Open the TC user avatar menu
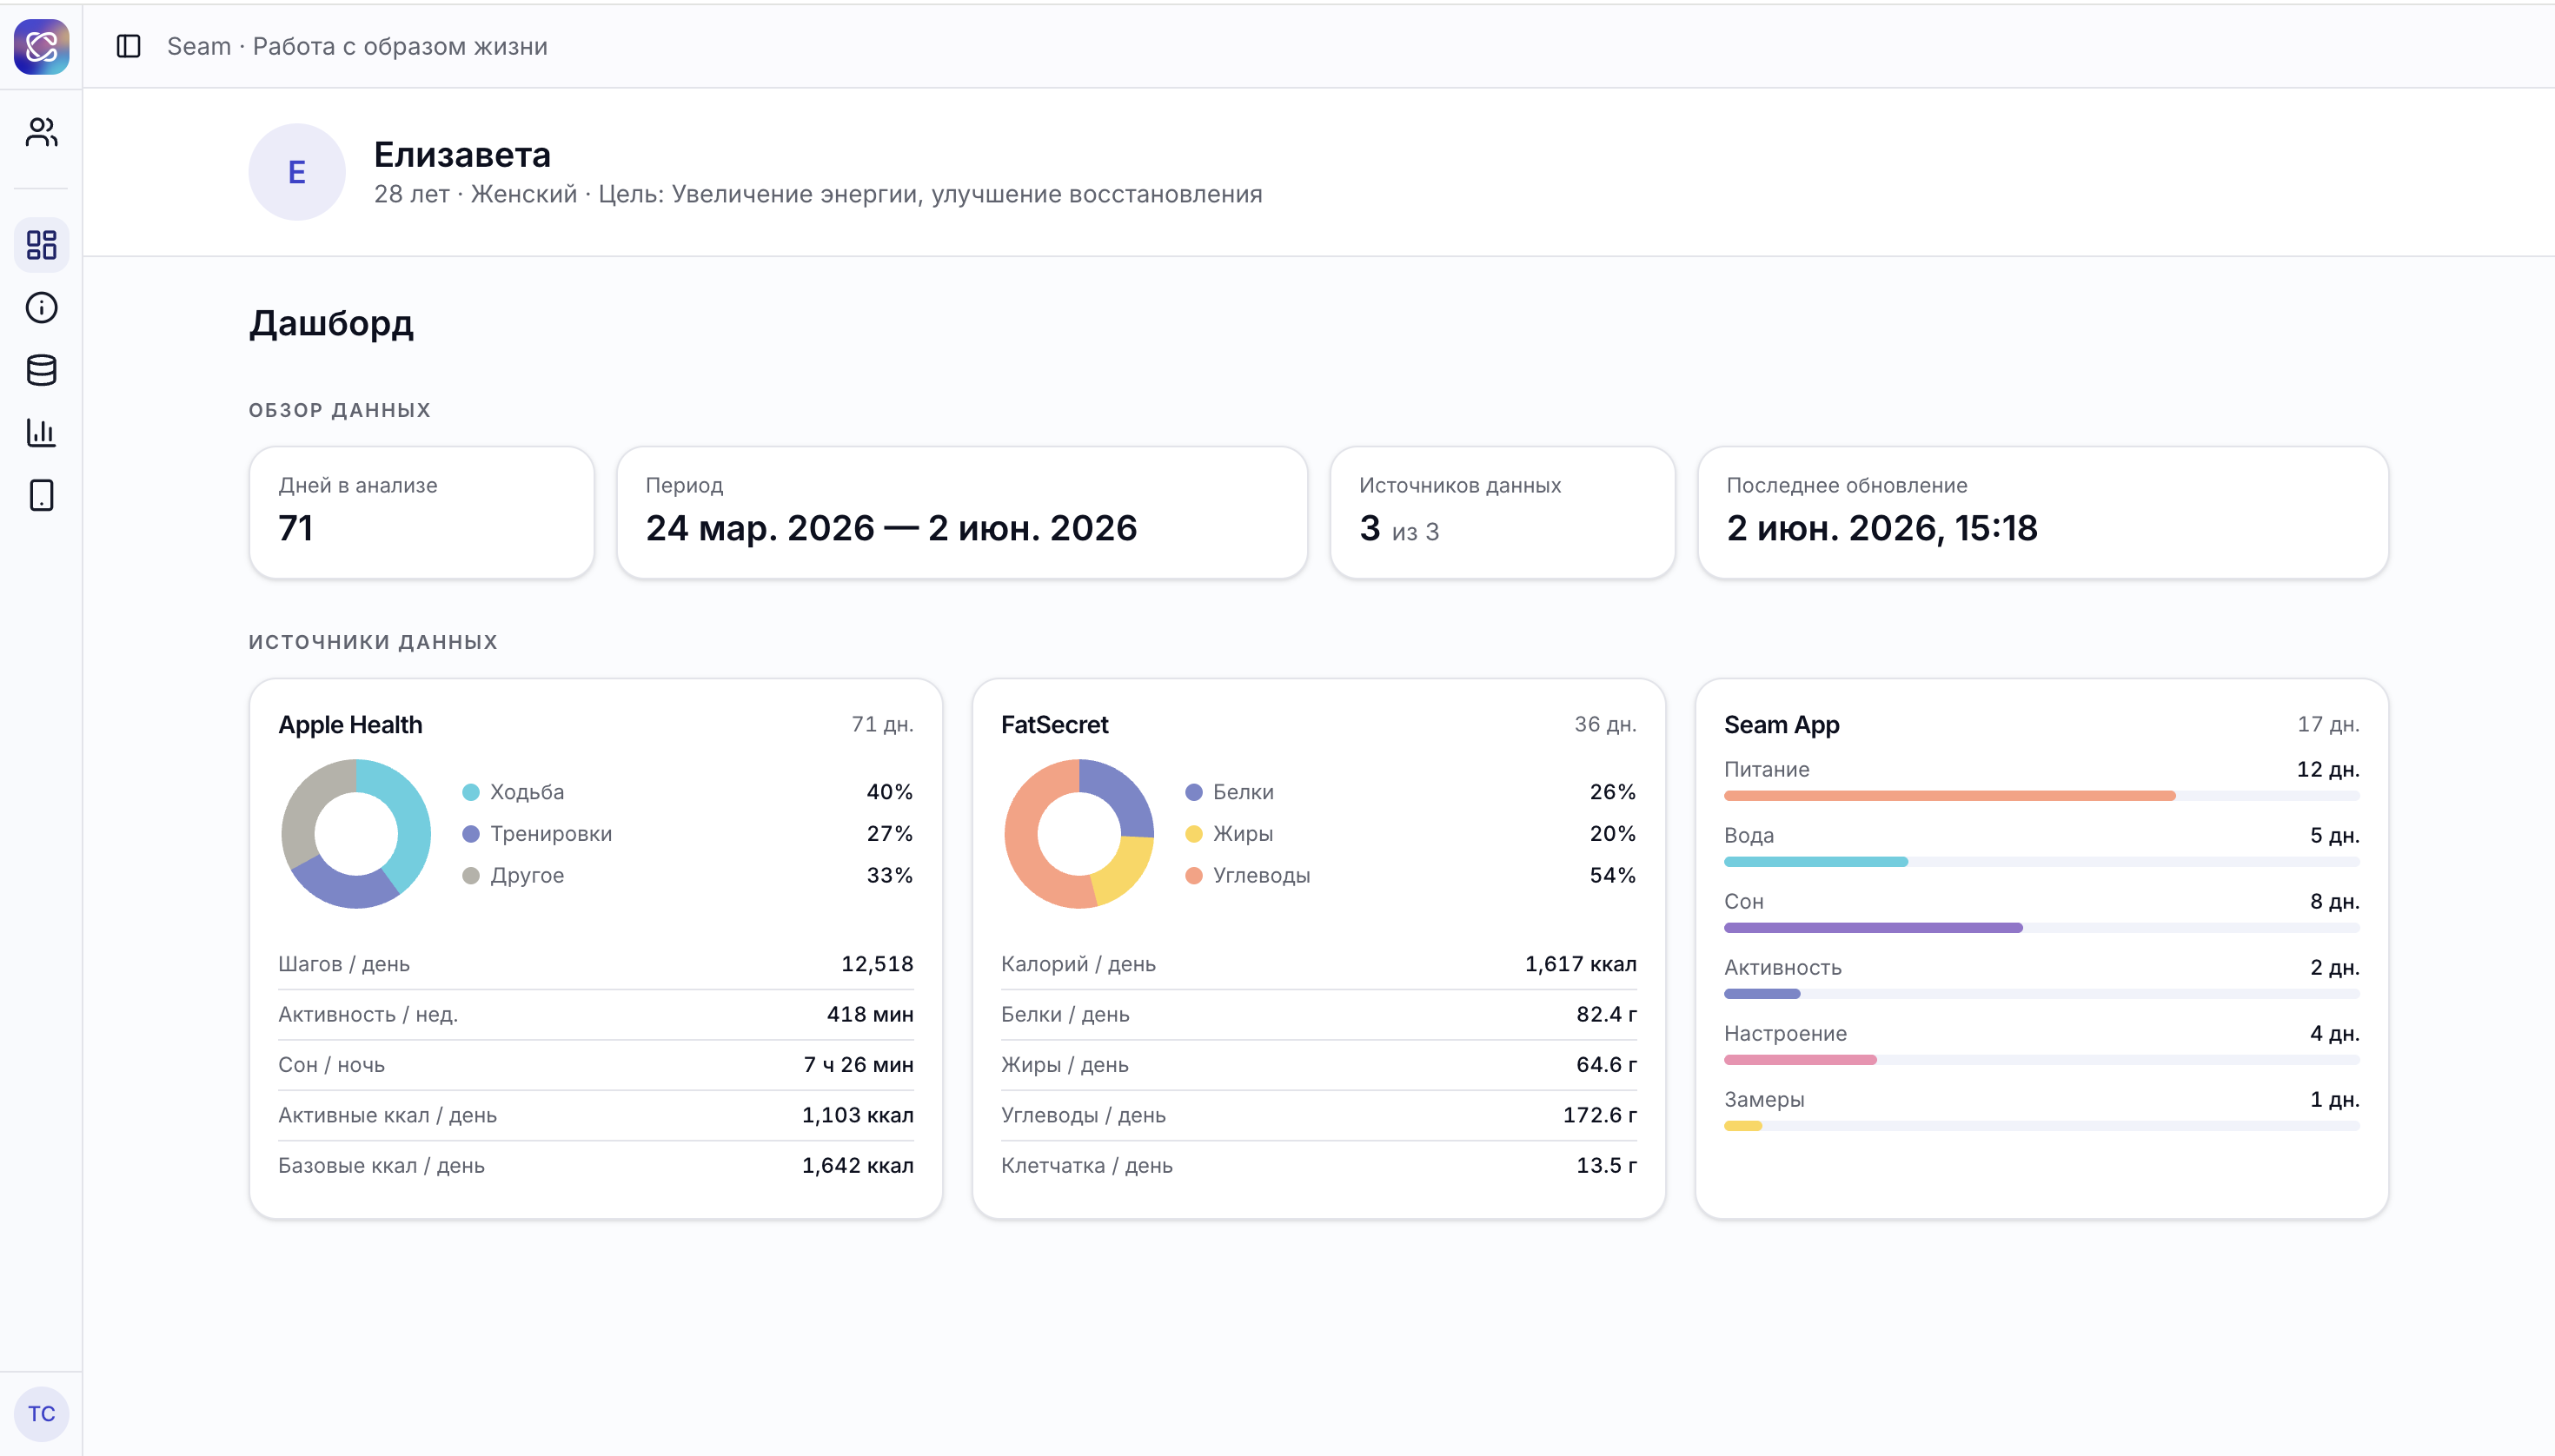Viewport: 2555px width, 1456px height. pos(41,1413)
